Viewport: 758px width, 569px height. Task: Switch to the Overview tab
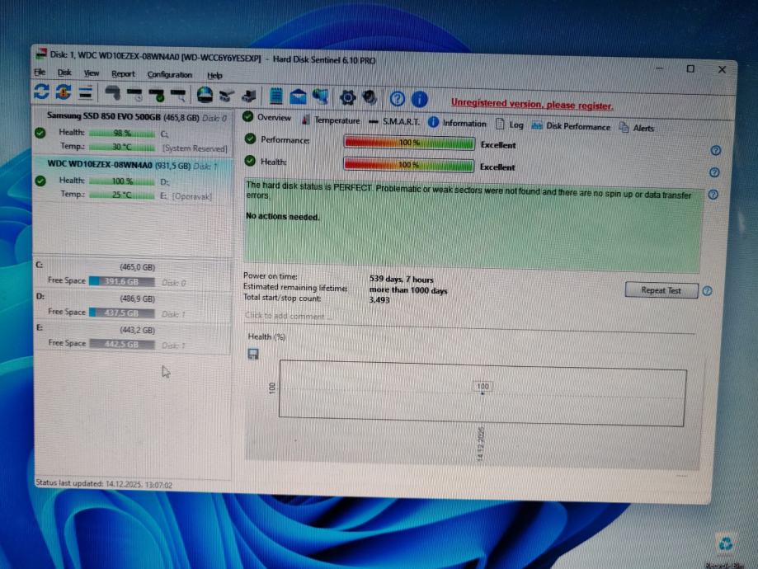267,117
